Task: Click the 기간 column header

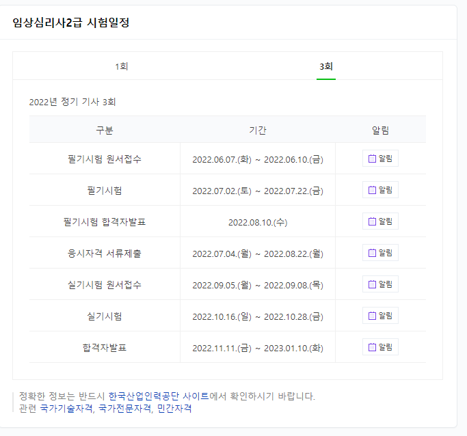Action: click(258, 131)
